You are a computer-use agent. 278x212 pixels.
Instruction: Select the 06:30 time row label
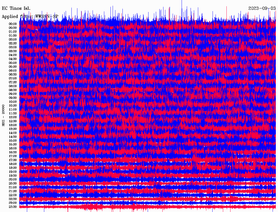coord(13,74)
